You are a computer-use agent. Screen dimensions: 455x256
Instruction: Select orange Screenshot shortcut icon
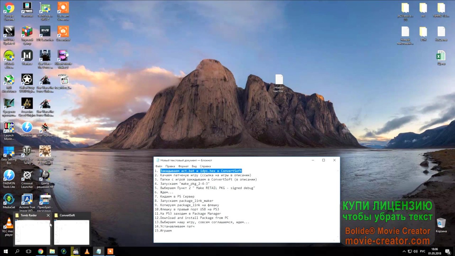pyautogui.click(x=63, y=34)
